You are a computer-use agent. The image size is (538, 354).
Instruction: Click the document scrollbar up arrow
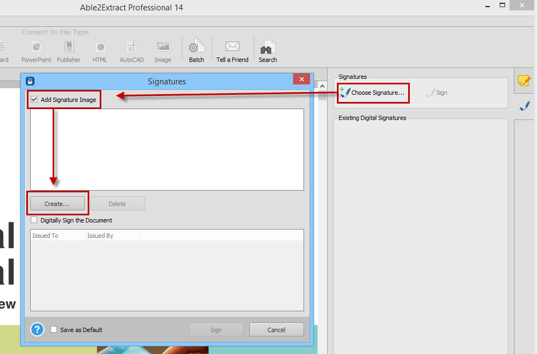tap(322, 86)
